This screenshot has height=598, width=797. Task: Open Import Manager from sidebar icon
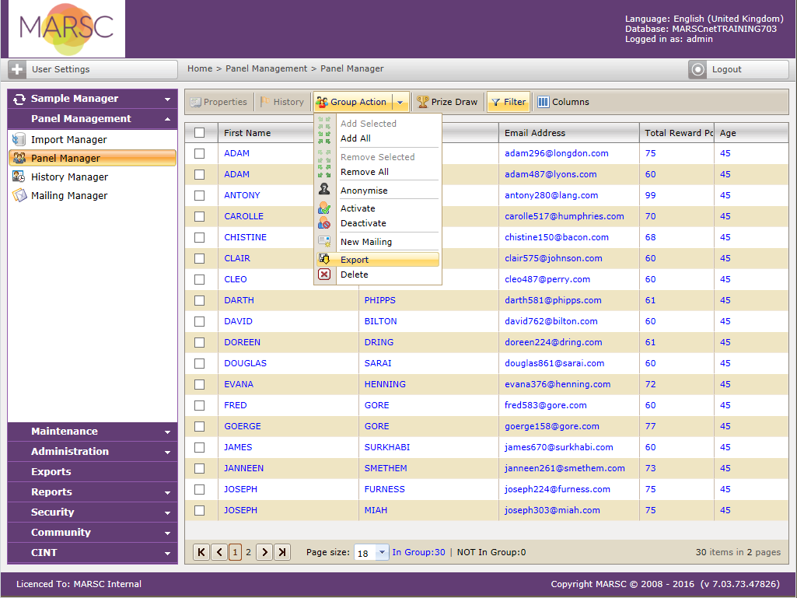tap(19, 140)
